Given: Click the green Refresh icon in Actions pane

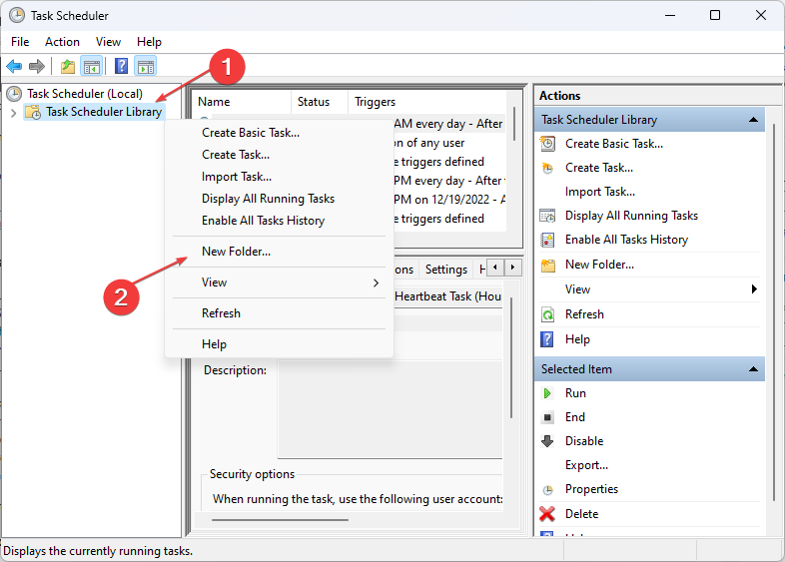Looking at the screenshot, I should click(547, 314).
